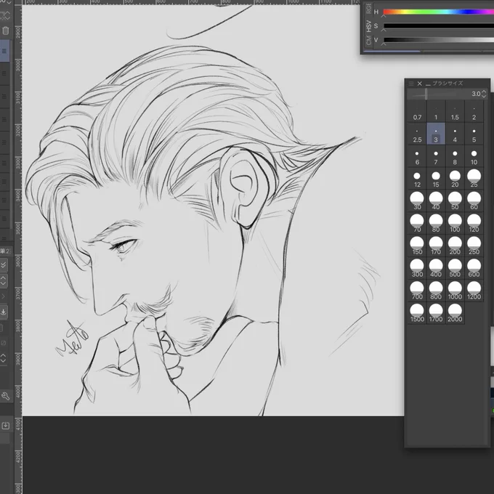
Task: Switch to the HSV color slider tab
Action: point(369,26)
